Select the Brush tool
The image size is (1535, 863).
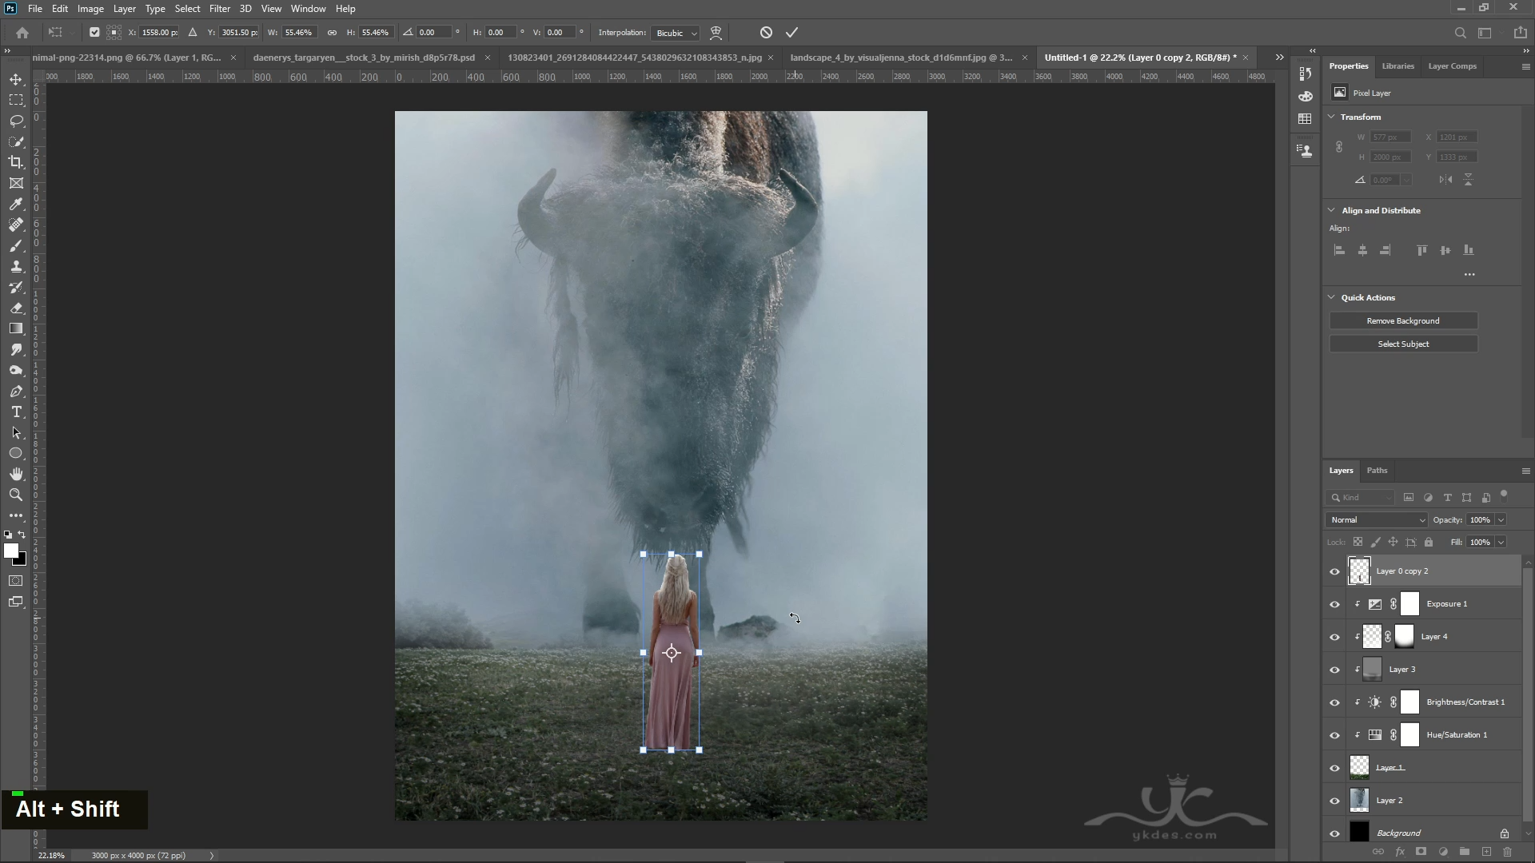(x=16, y=245)
